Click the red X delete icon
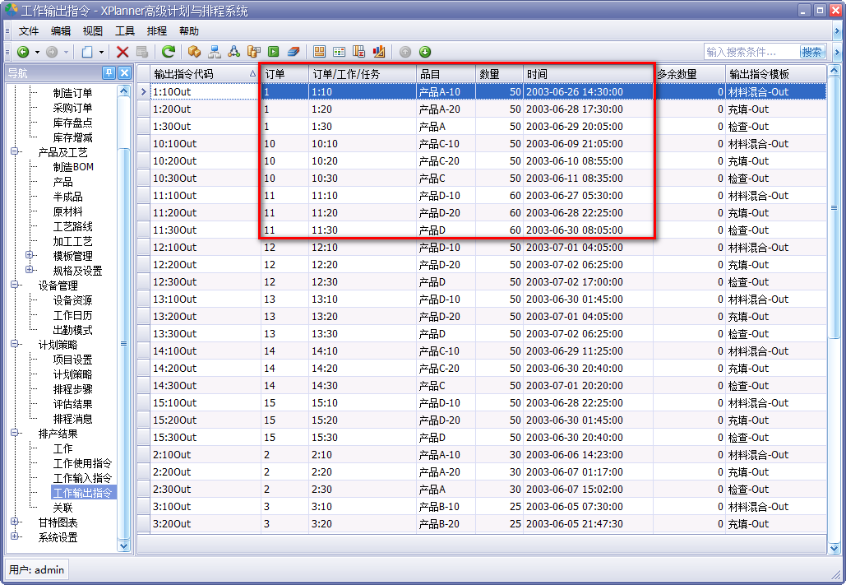The height and width of the screenshot is (585, 846). (123, 52)
